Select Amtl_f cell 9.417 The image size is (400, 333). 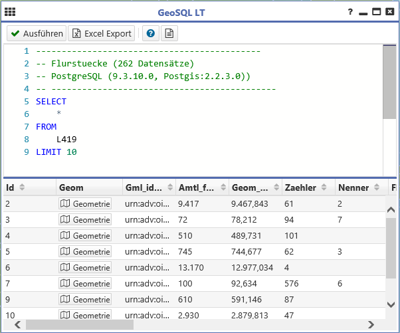click(188, 203)
